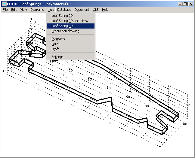Select the Quick menu entry
The height and width of the screenshot is (158, 195).
coord(56,44)
